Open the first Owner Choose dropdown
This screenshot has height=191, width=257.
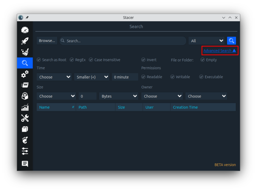click(x=162, y=96)
